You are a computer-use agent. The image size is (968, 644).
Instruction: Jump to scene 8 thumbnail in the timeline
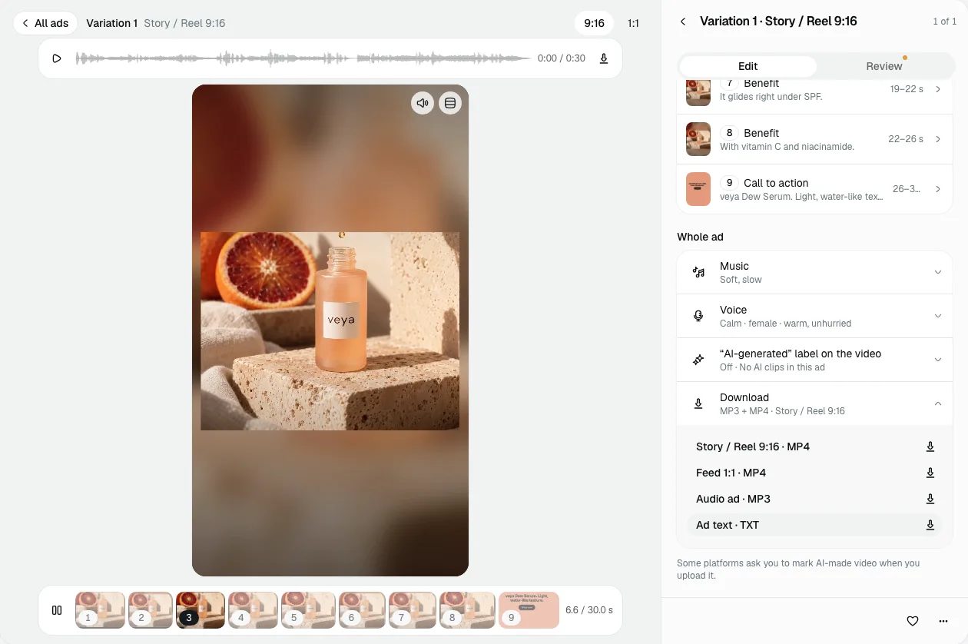pos(467,610)
